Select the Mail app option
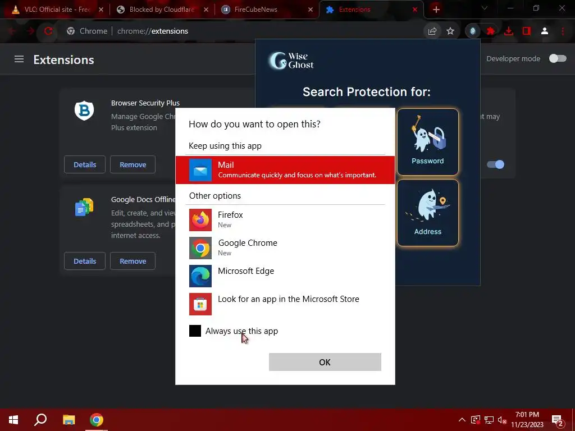Image resolution: width=575 pixels, height=431 pixels. click(285, 169)
